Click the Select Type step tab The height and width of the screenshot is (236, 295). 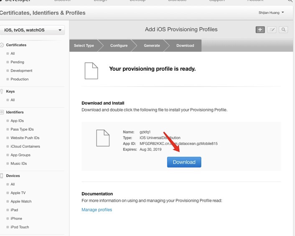[84, 46]
